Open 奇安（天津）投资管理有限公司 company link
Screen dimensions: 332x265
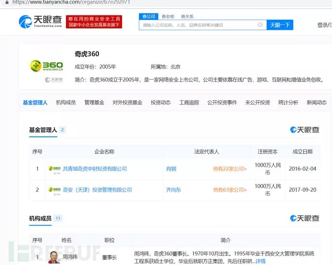coord(97,190)
